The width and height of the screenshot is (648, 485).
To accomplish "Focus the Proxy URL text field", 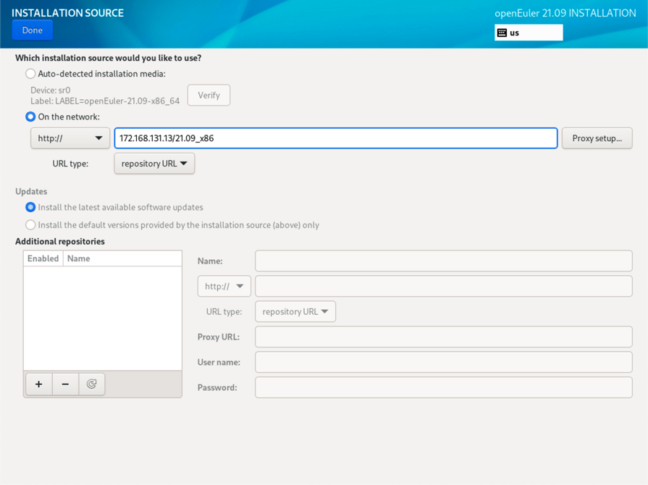I will (x=443, y=337).
